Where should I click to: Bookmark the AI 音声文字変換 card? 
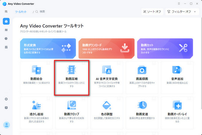click(x=119, y=63)
